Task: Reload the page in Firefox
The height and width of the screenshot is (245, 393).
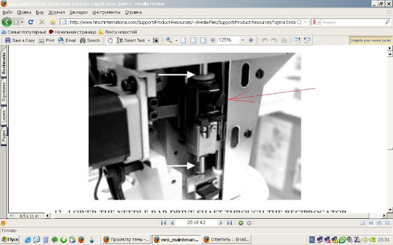Action: point(31,22)
